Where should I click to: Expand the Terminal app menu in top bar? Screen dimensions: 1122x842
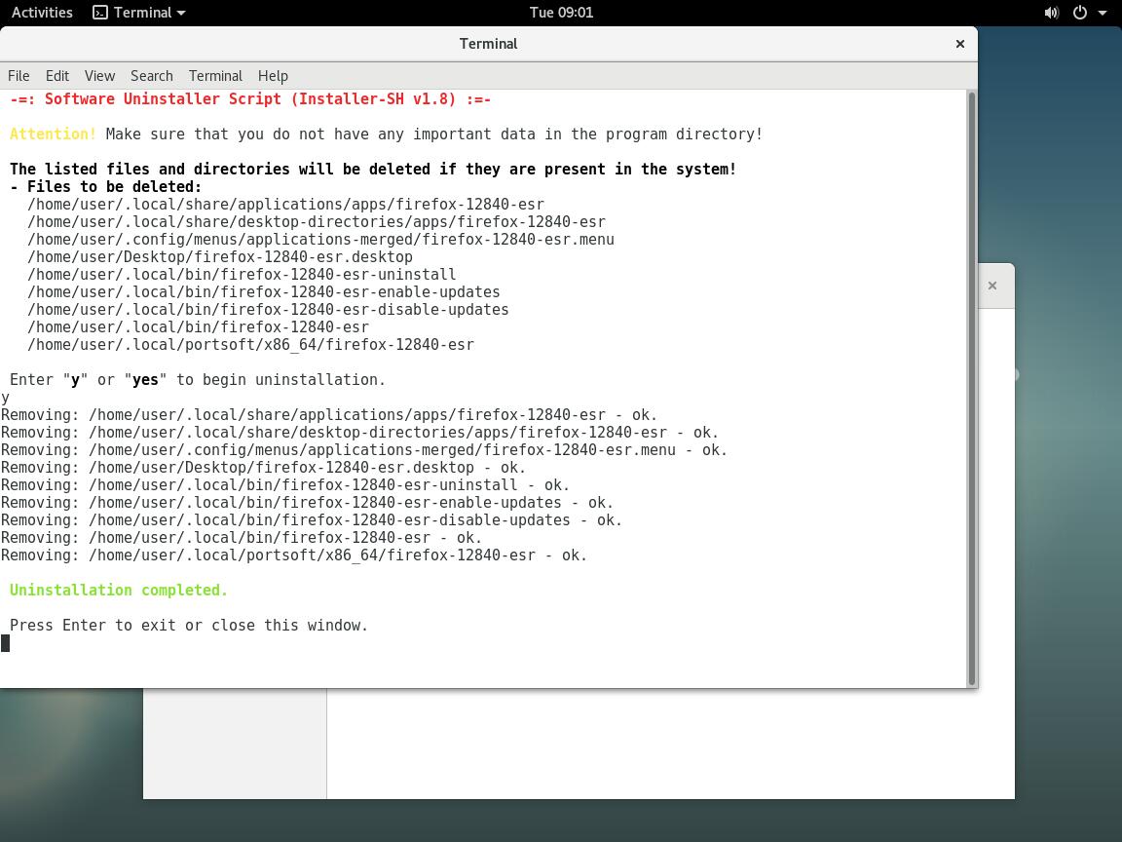coord(139,12)
